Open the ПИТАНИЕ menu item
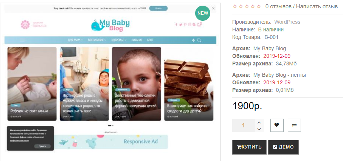 tap(137, 40)
